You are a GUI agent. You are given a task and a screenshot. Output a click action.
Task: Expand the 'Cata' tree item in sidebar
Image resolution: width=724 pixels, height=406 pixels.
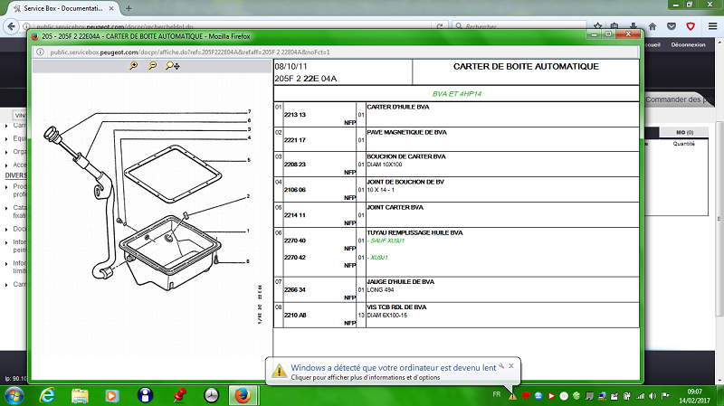(6, 208)
